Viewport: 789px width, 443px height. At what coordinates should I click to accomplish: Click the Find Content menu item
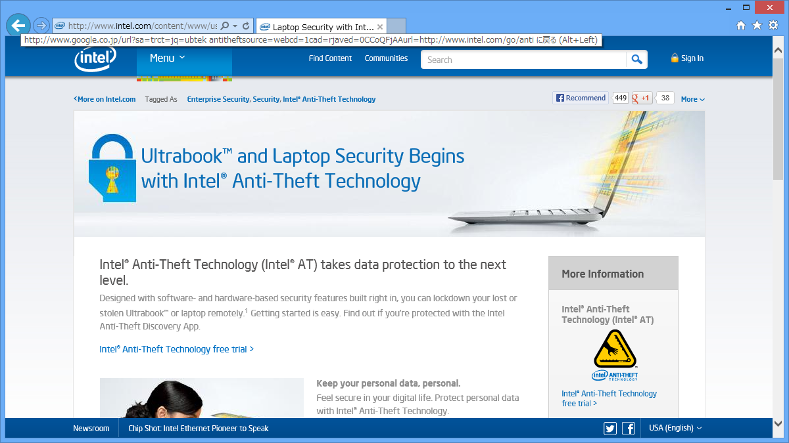click(331, 58)
